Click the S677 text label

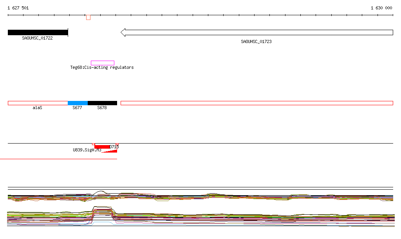pyautogui.click(x=77, y=108)
